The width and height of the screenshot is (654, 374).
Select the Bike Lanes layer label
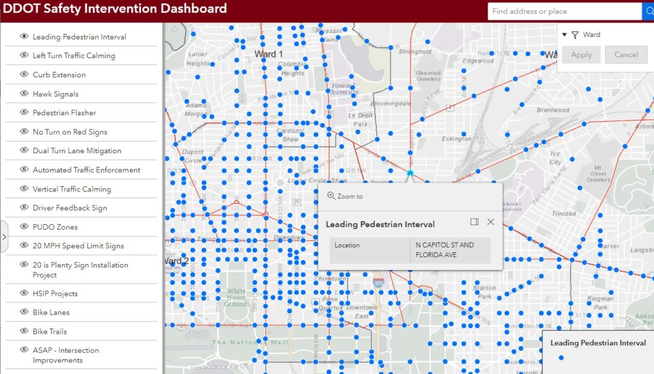coord(51,312)
